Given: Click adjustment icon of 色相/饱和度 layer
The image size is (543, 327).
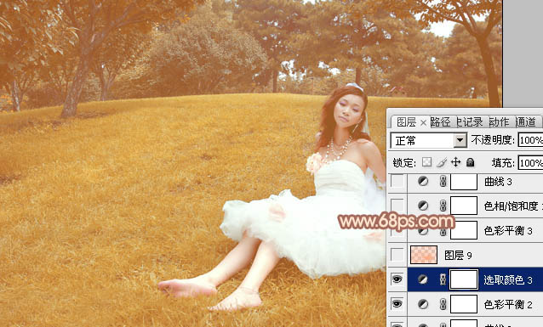Looking at the screenshot, I should (423, 206).
